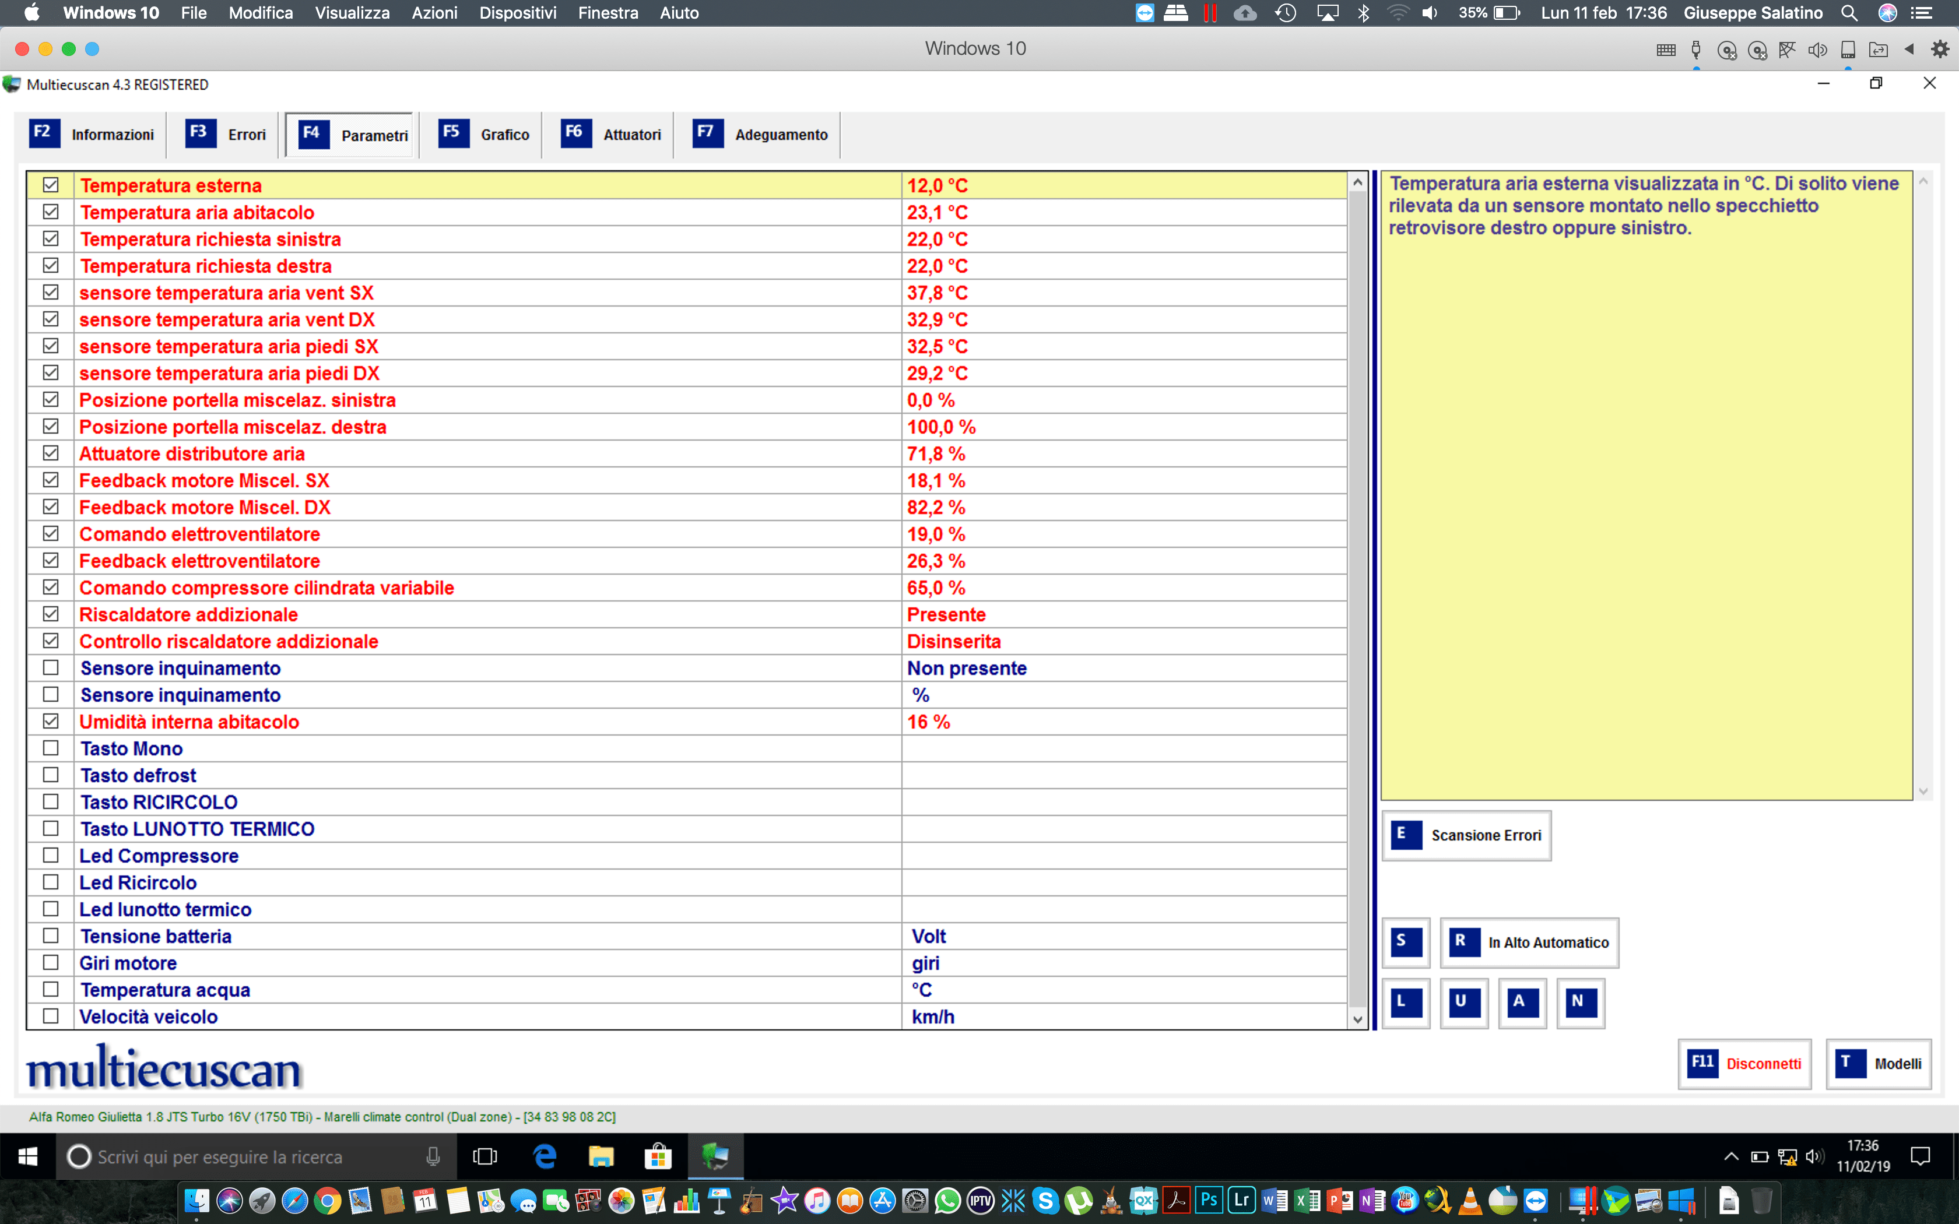1959x1224 pixels.
Task: Open File Explorer in Windows taskbar
Action: point(601,1157)
